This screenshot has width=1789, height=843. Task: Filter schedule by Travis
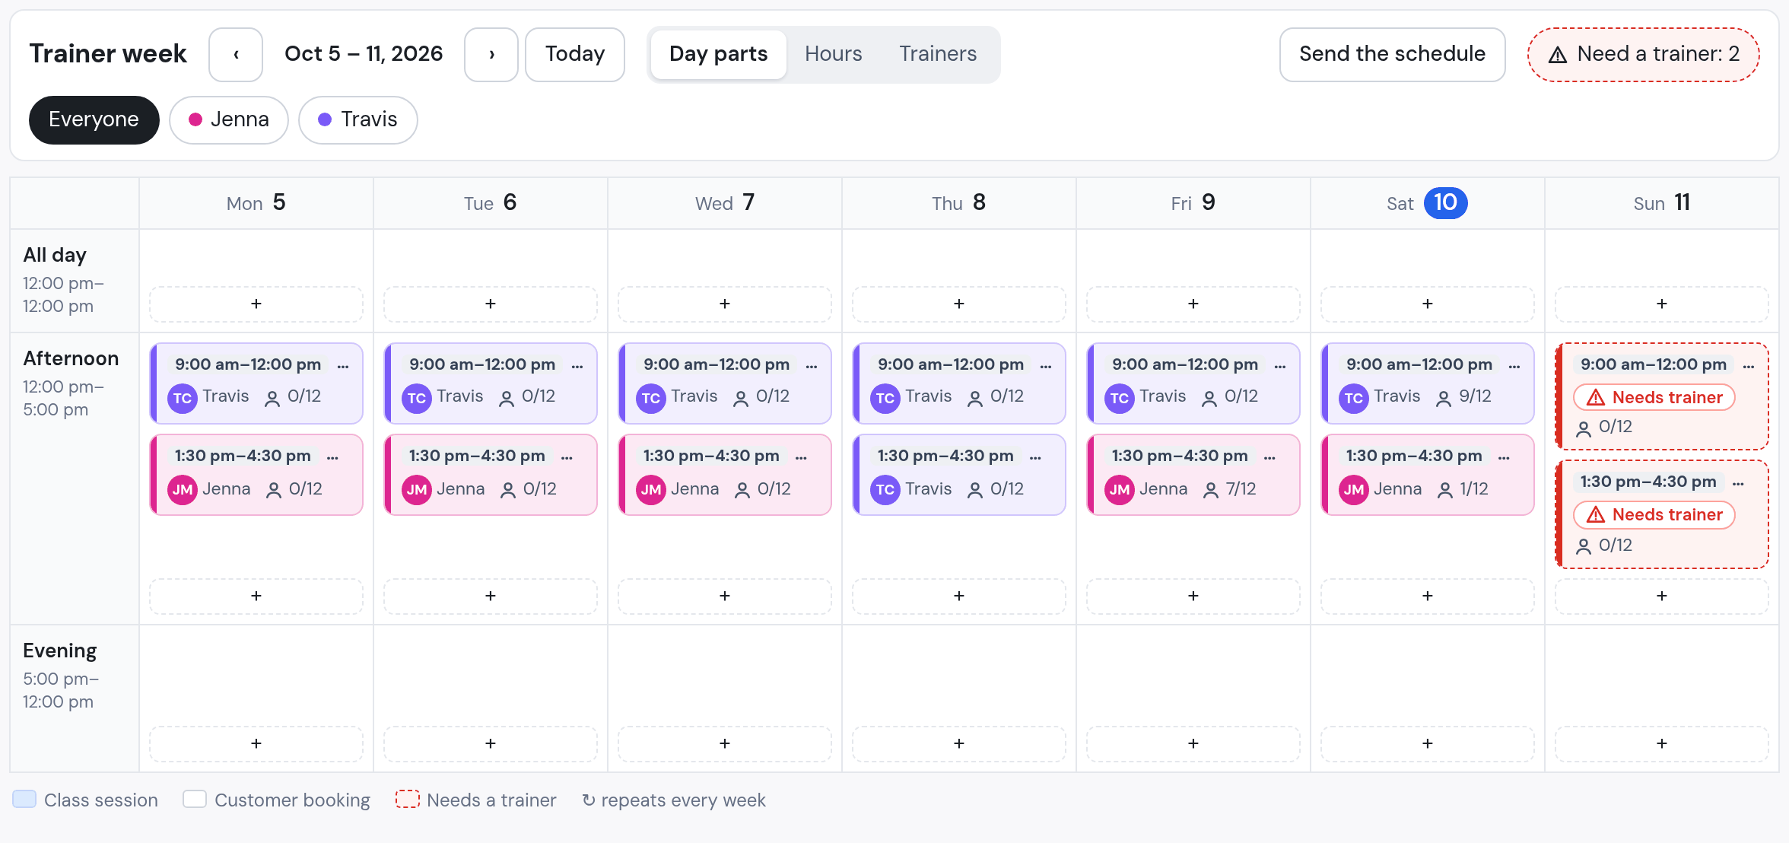pyautogui.click(x=358, y=119)
